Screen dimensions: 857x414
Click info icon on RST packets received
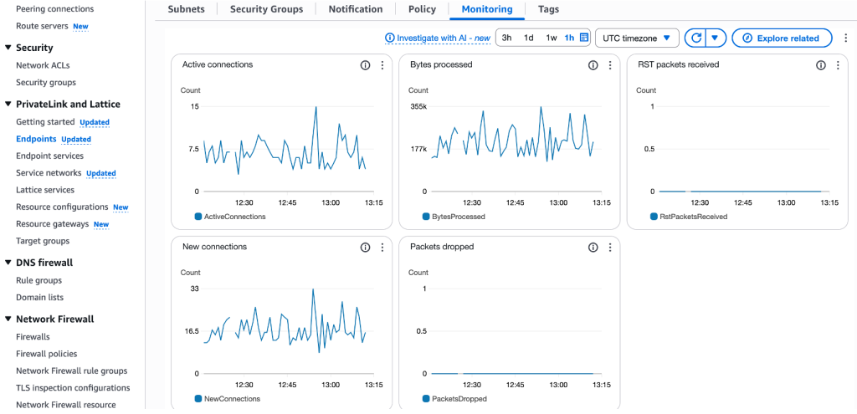[820, 65]
